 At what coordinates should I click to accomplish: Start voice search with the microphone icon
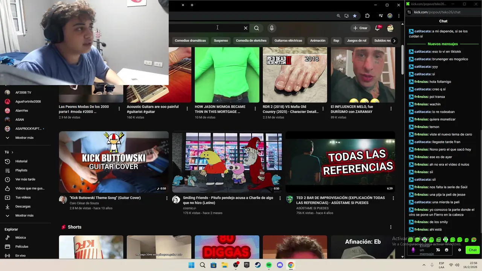point(272,28)
